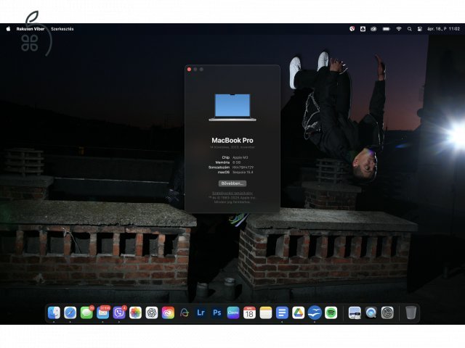The image size is (465, 348).
Task: Open the Messages app in the Dock
Action: (86, 312)
